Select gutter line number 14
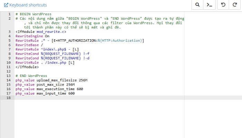 tap(9, 80)
